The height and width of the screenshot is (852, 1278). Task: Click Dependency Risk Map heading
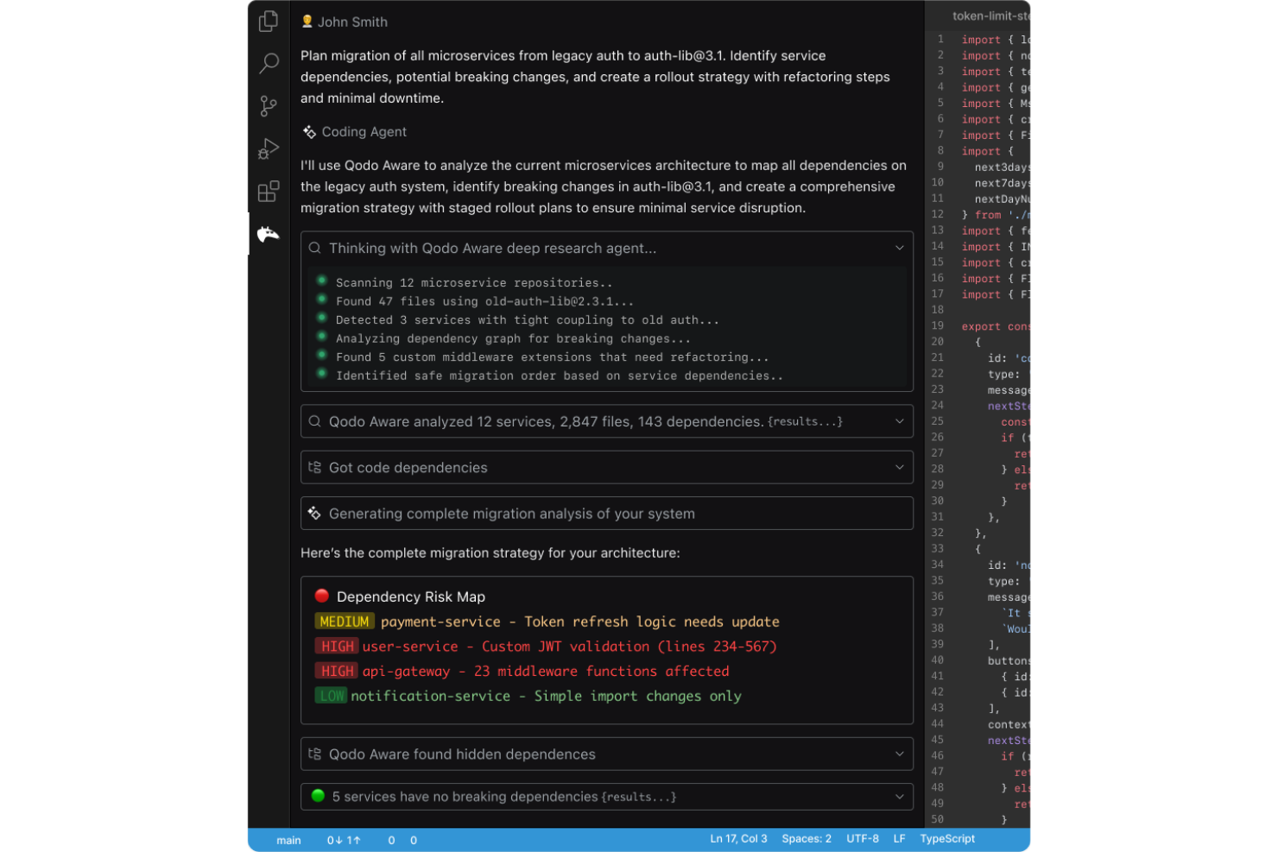click(x=411, y=596)
